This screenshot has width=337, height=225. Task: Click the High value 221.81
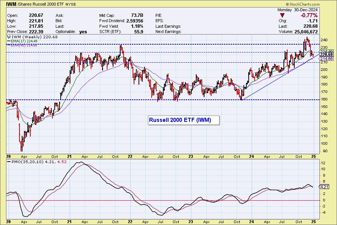pyautogui.click(x=36, y=21)
